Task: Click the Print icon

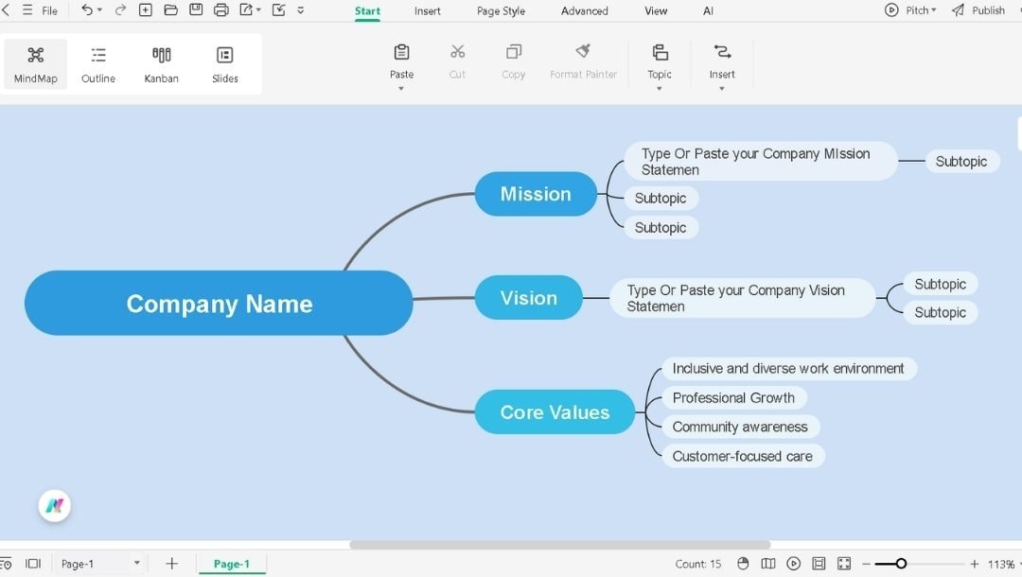Action: pyautogui.click(x=220, y=9)
